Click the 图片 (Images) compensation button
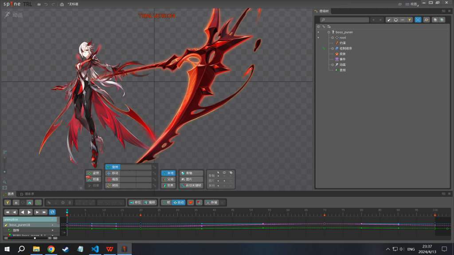The height and width of the screenshot is (255, 454). [192, 179]
